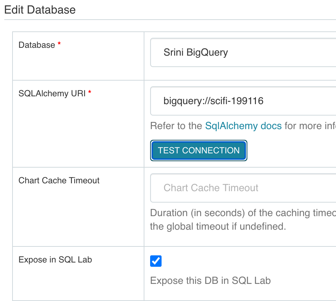
Task: Focus the Chart Cache Timeout placeholder text
Action: coord(211,188)
